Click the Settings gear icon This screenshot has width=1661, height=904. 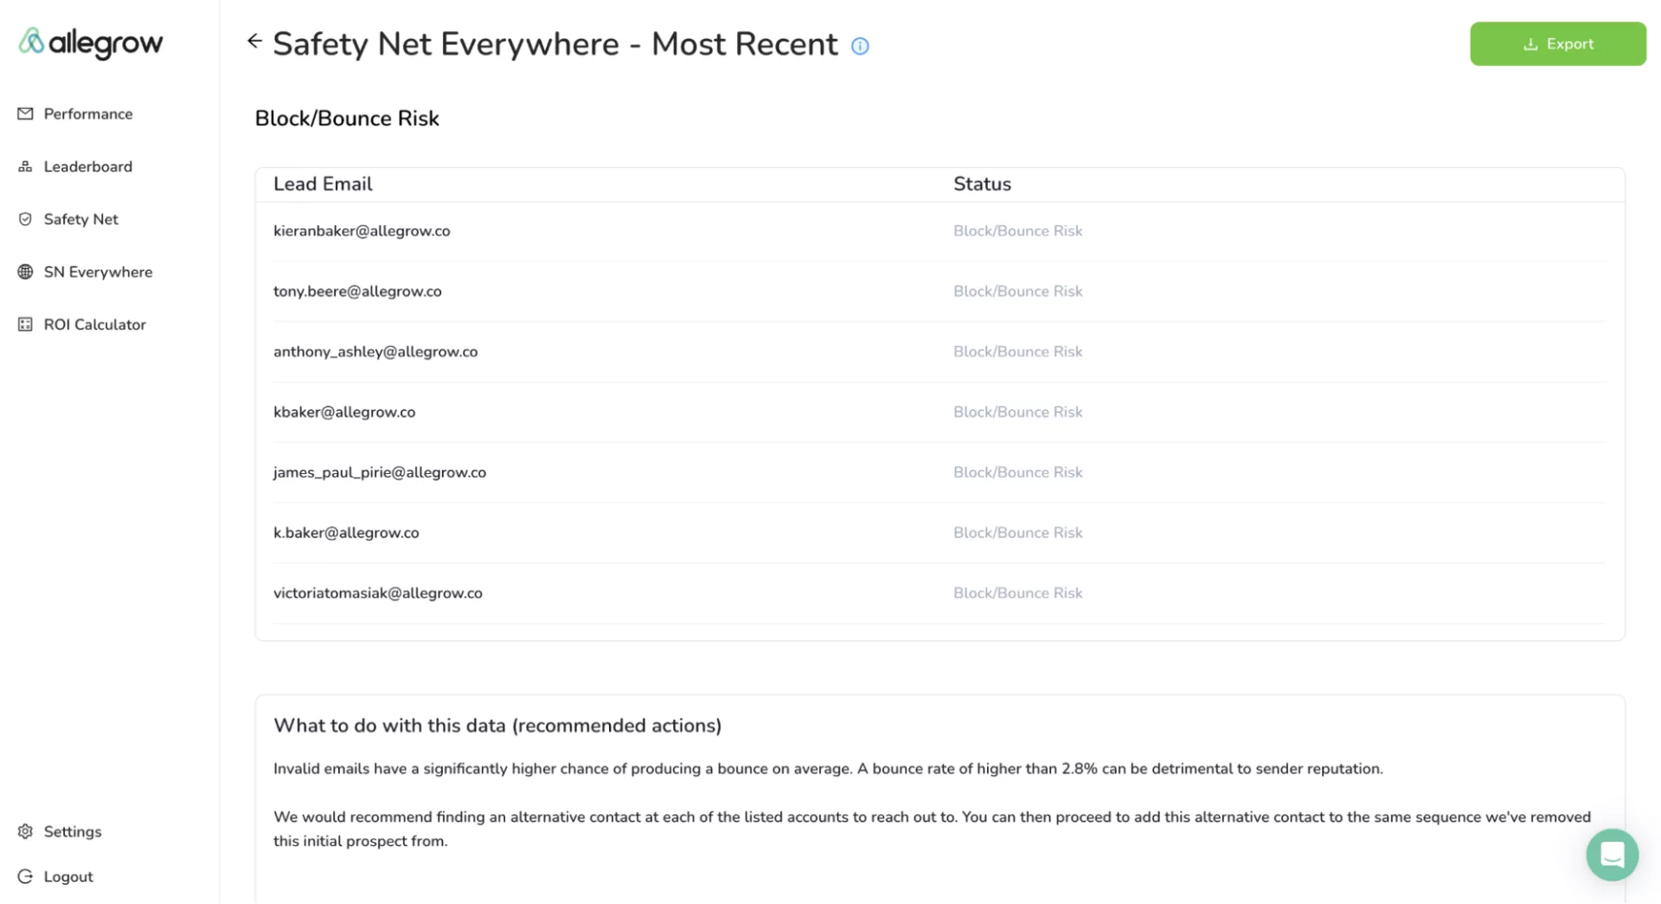click(25, 831)
